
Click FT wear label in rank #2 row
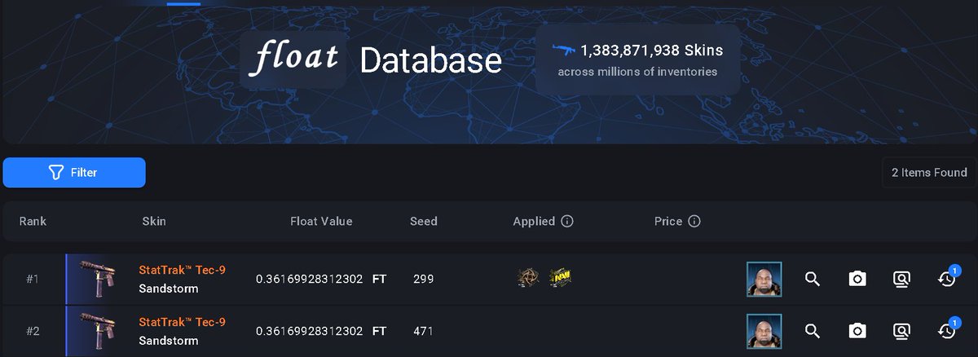(x=380, y=331)
